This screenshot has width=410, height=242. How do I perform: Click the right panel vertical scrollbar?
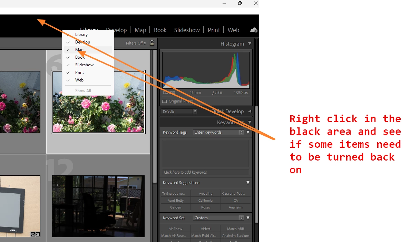click(256, 165)
